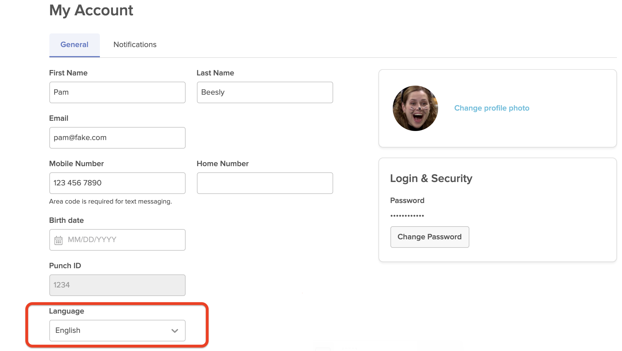Screen dimensions: 622x351
Task: Select the First Name input field
Action: point(117,92)
